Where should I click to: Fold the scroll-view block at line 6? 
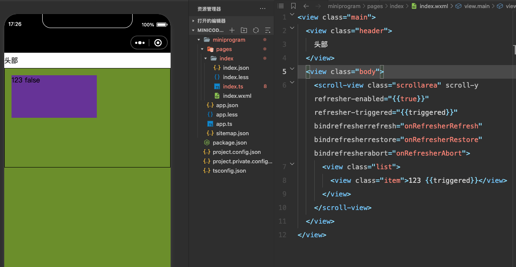click(292, 82)
